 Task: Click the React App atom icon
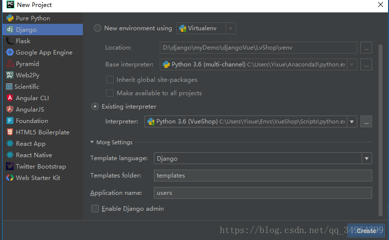click(x=10, y=144)
